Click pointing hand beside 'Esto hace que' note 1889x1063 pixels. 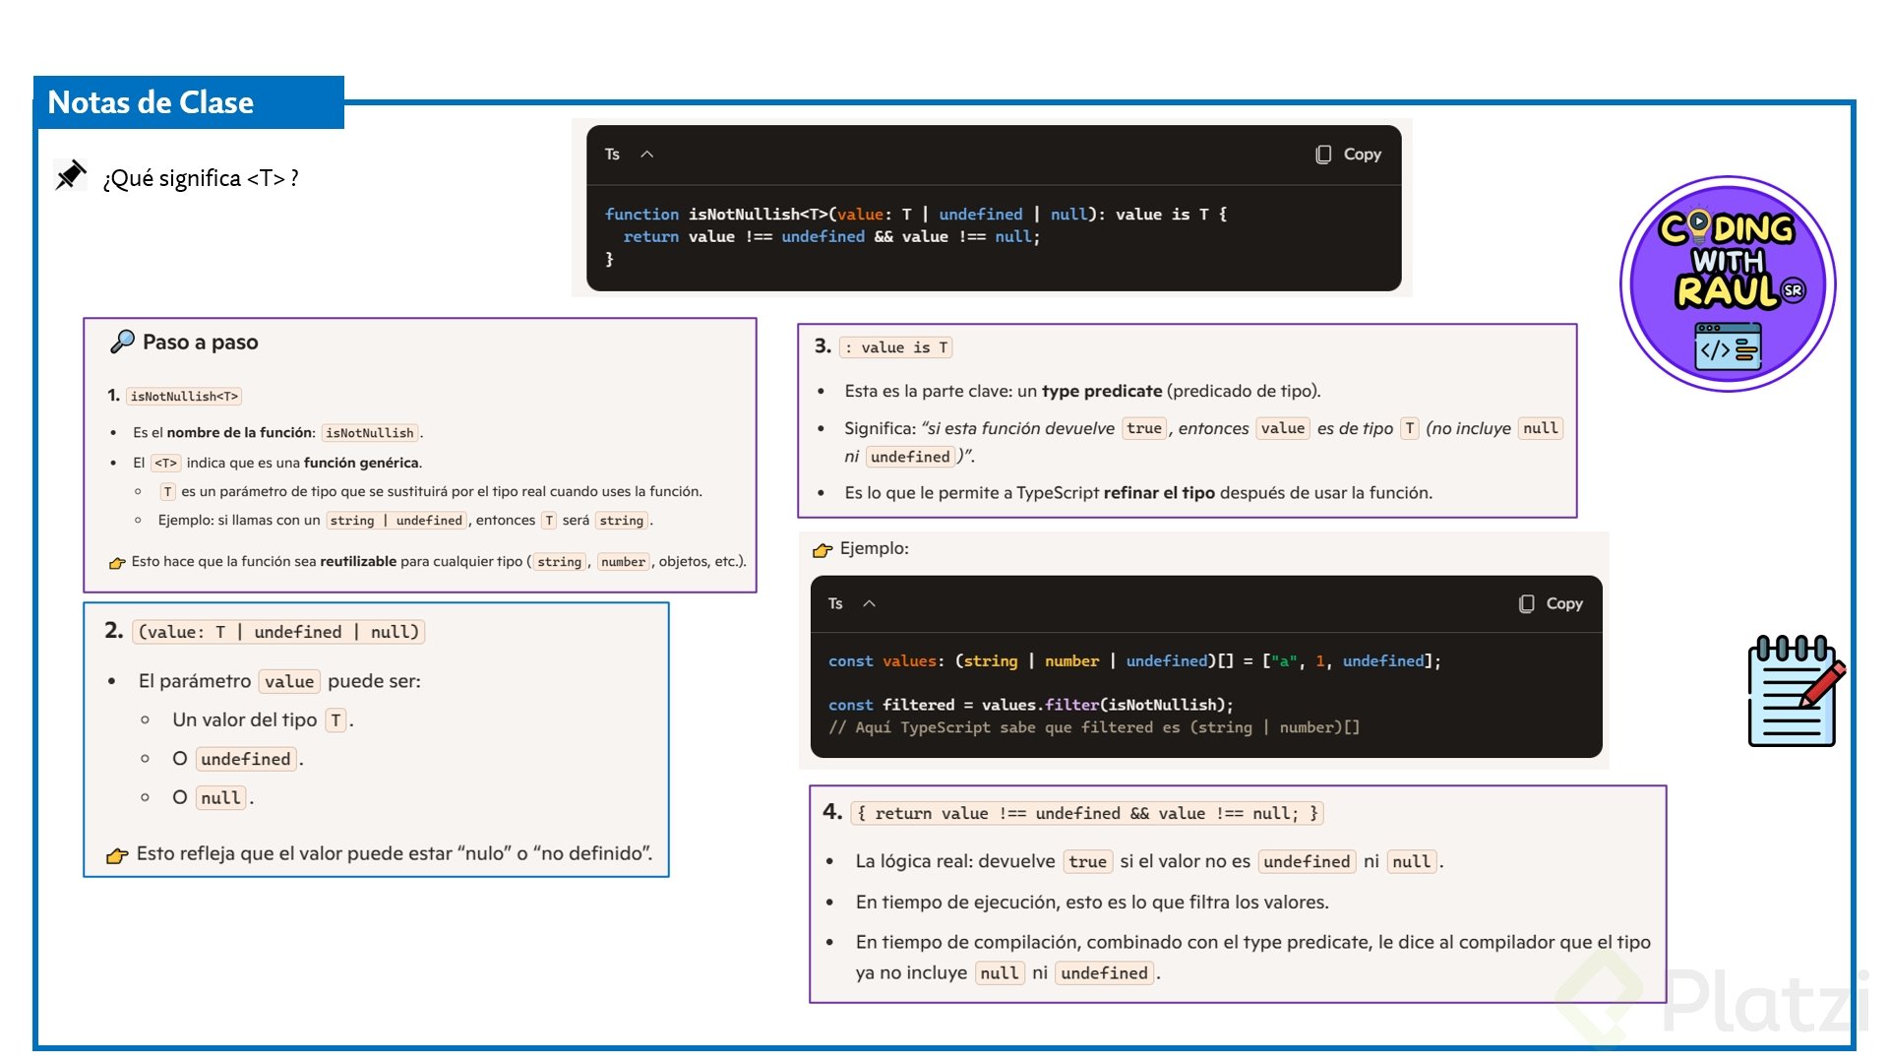point(117,563)
